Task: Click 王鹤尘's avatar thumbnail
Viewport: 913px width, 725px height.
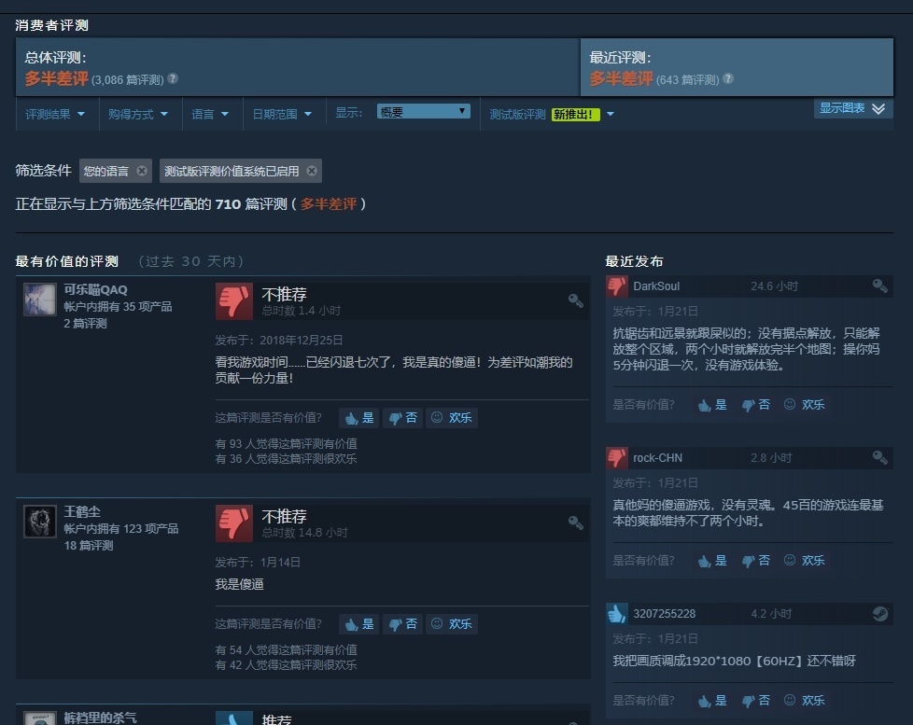Action: tap(40, 522)
